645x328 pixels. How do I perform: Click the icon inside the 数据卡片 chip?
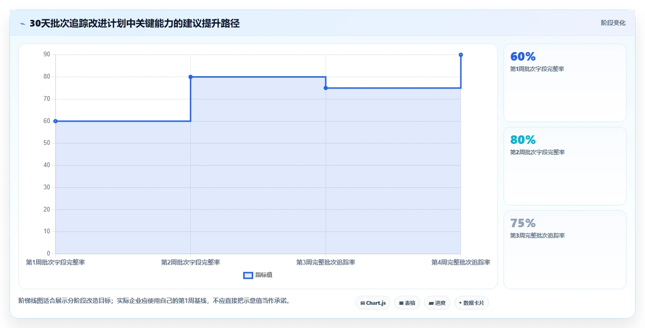[x=460, y=303]
